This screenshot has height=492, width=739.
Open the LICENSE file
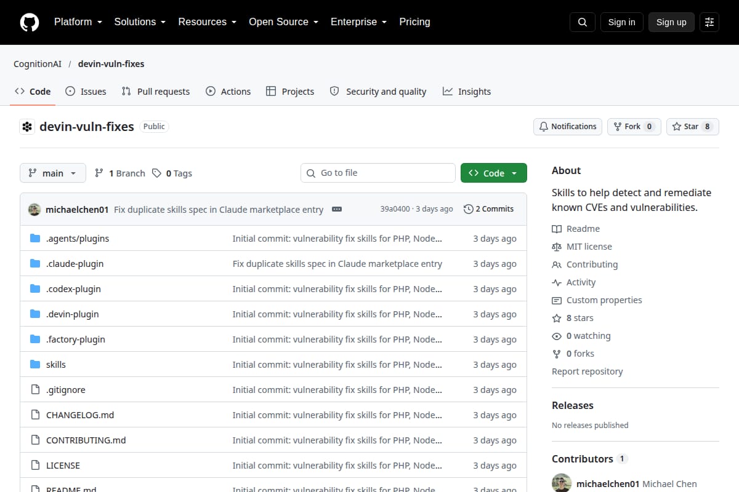point(63,466)
